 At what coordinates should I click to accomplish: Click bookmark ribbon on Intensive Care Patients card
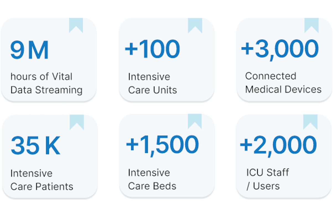click(77, 122)
